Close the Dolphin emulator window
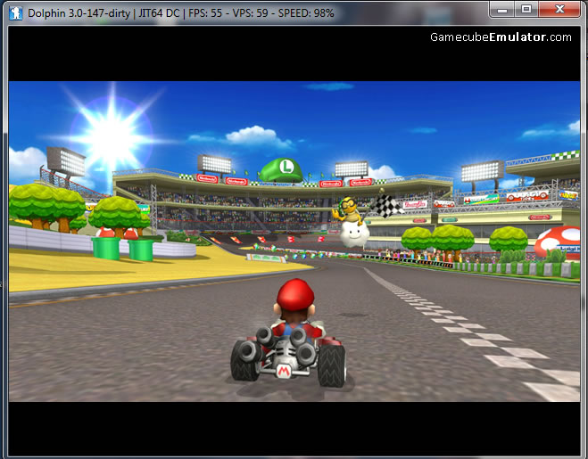588x459 pixels. click(560, 10)
